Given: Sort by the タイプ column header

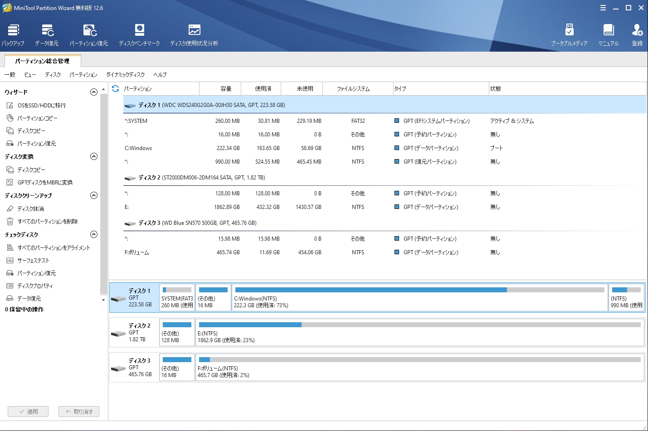Looking at the screenshot, I should pos(441,89).
